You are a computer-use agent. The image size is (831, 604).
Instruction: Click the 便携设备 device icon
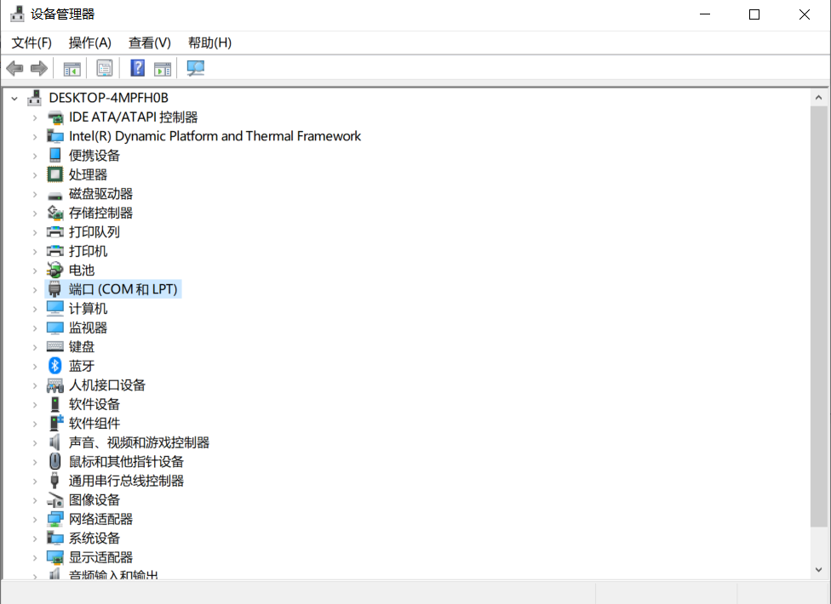tap(55, 155)
